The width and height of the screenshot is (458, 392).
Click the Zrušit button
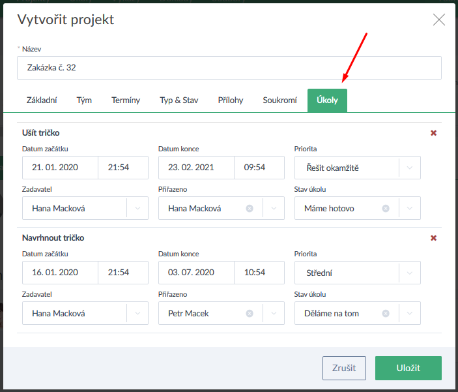(344, 368)
